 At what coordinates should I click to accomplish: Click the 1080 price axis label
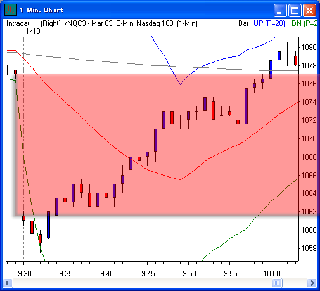[309, 48]
